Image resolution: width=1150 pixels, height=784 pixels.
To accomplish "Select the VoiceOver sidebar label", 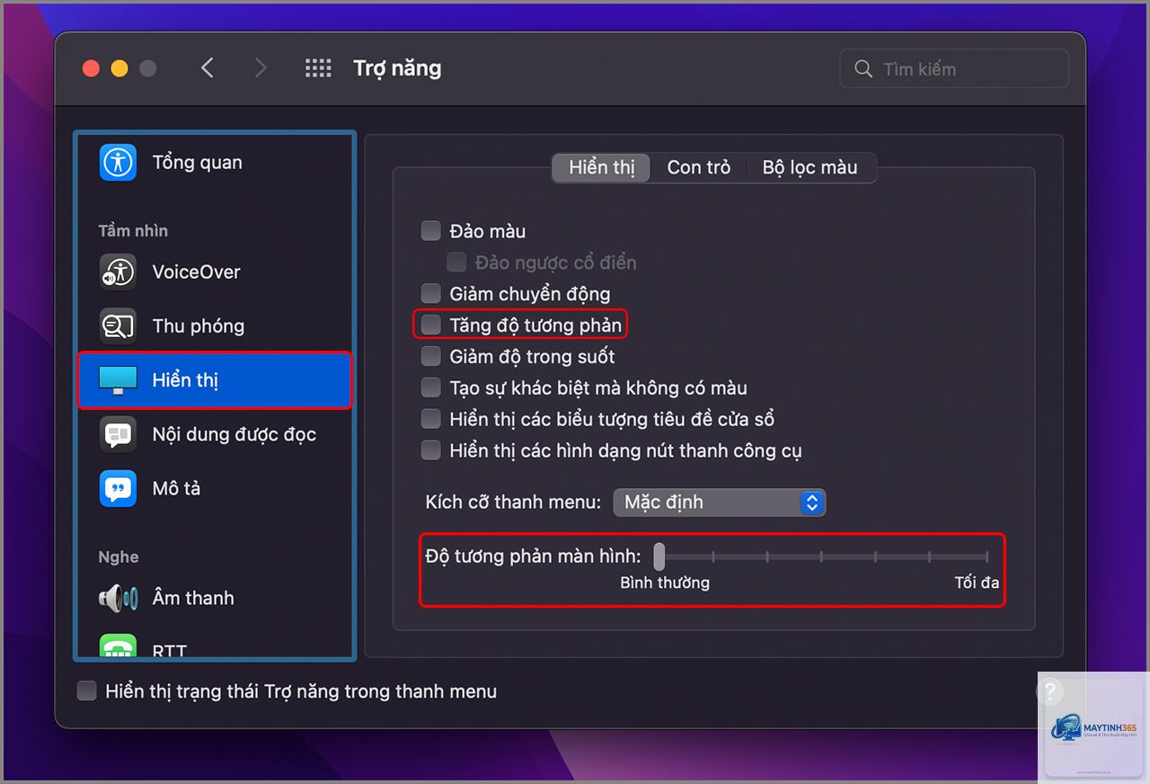I will [196, 272].
